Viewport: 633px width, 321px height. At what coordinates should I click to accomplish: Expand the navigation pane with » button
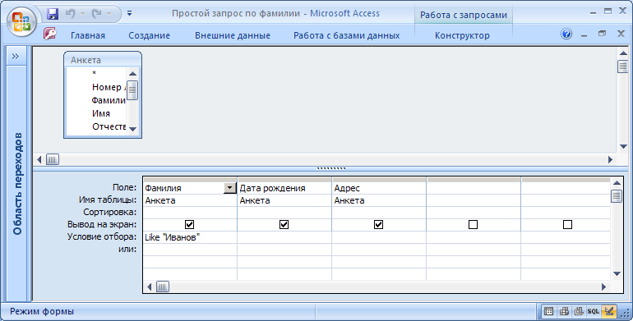16,56
